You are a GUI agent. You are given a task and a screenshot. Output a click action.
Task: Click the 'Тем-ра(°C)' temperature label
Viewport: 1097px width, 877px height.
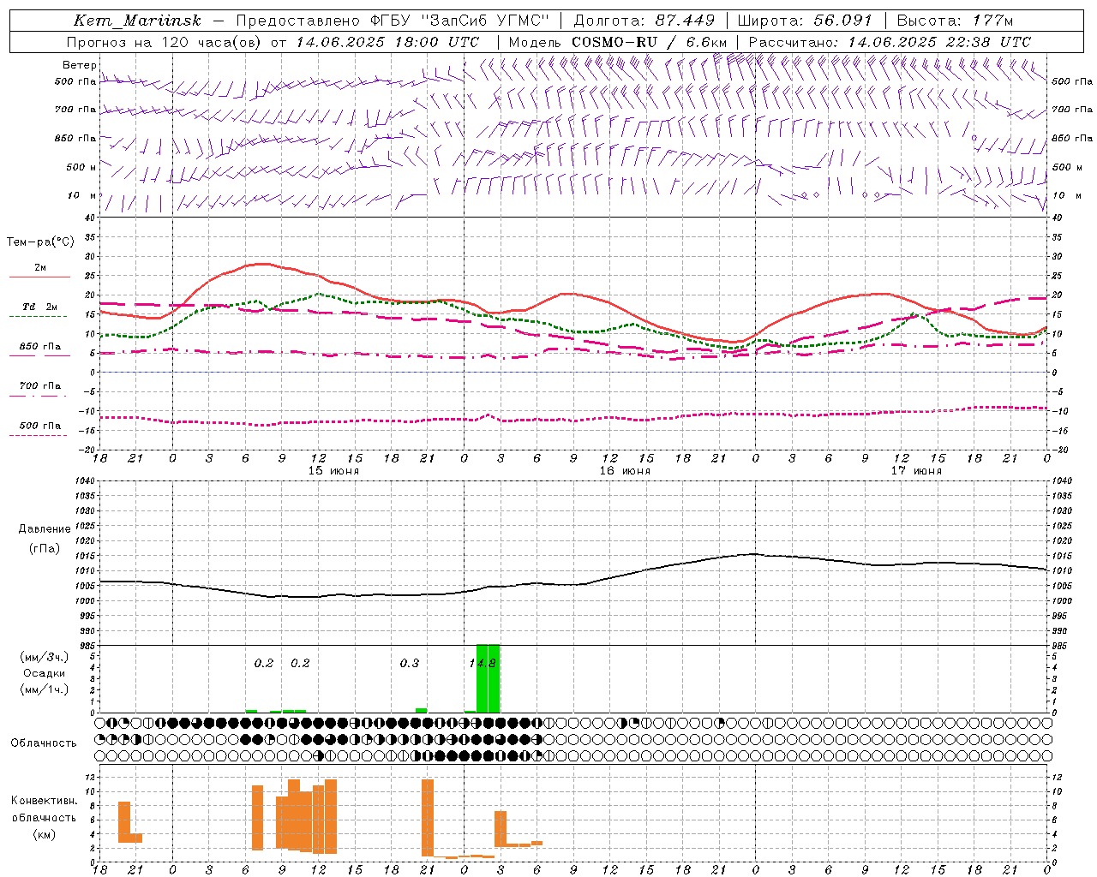coord(40,242)
